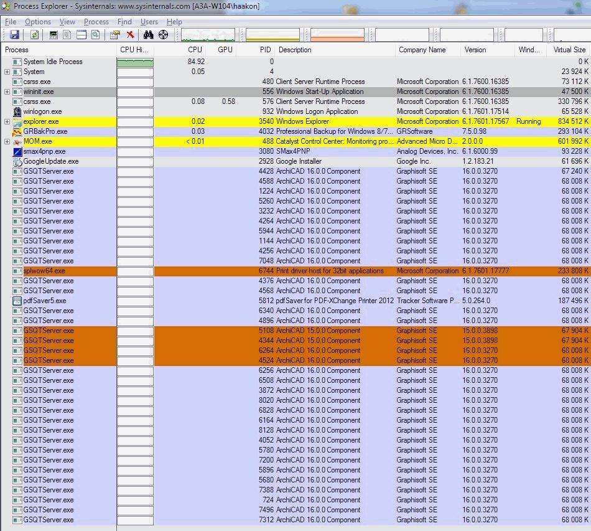591x531 pixels.
Task: Sort by the Virtual Size column header
Action: 569,50
